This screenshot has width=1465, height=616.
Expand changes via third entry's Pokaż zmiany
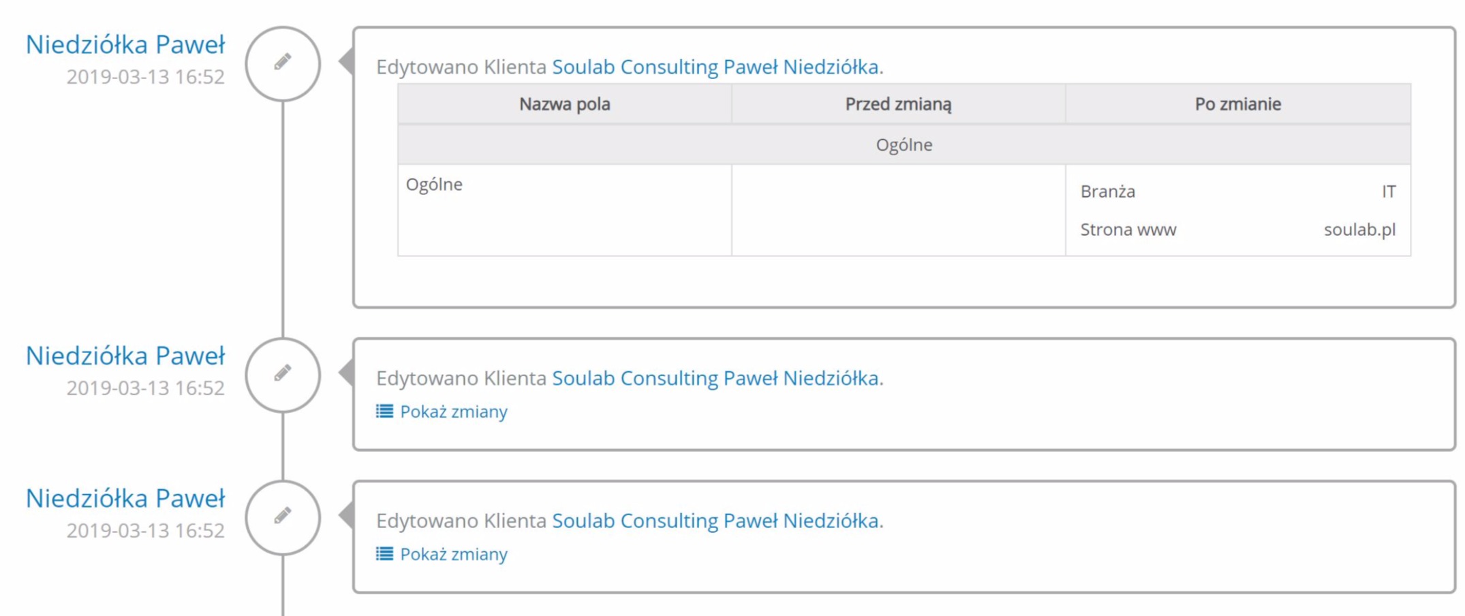click(453, 554)
